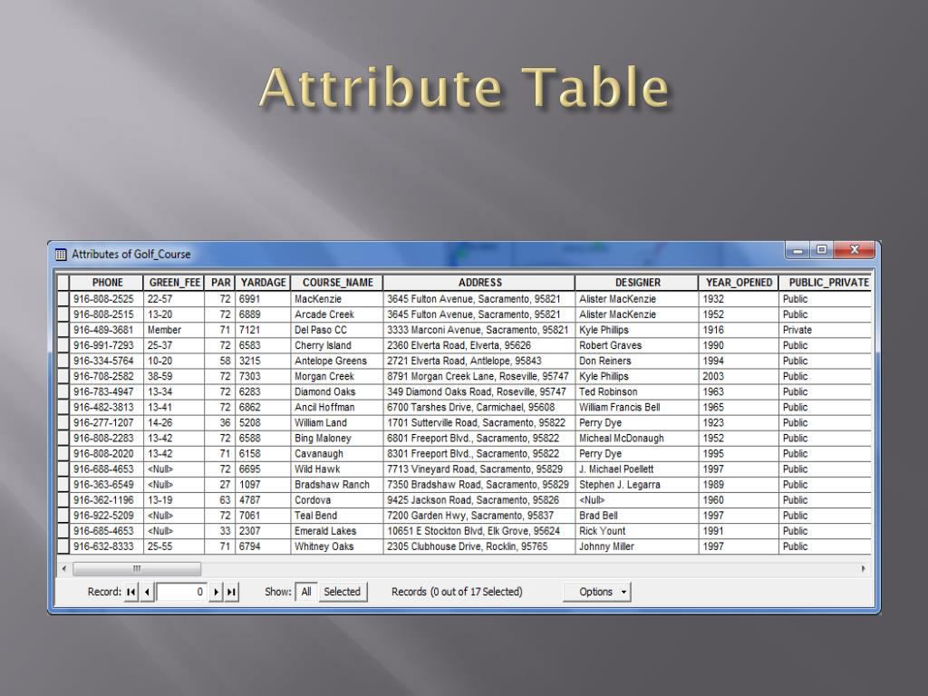The height and width of the screenshot is (696, 928).
Task: Jump to last record button
Action: [x=231, y=592]
